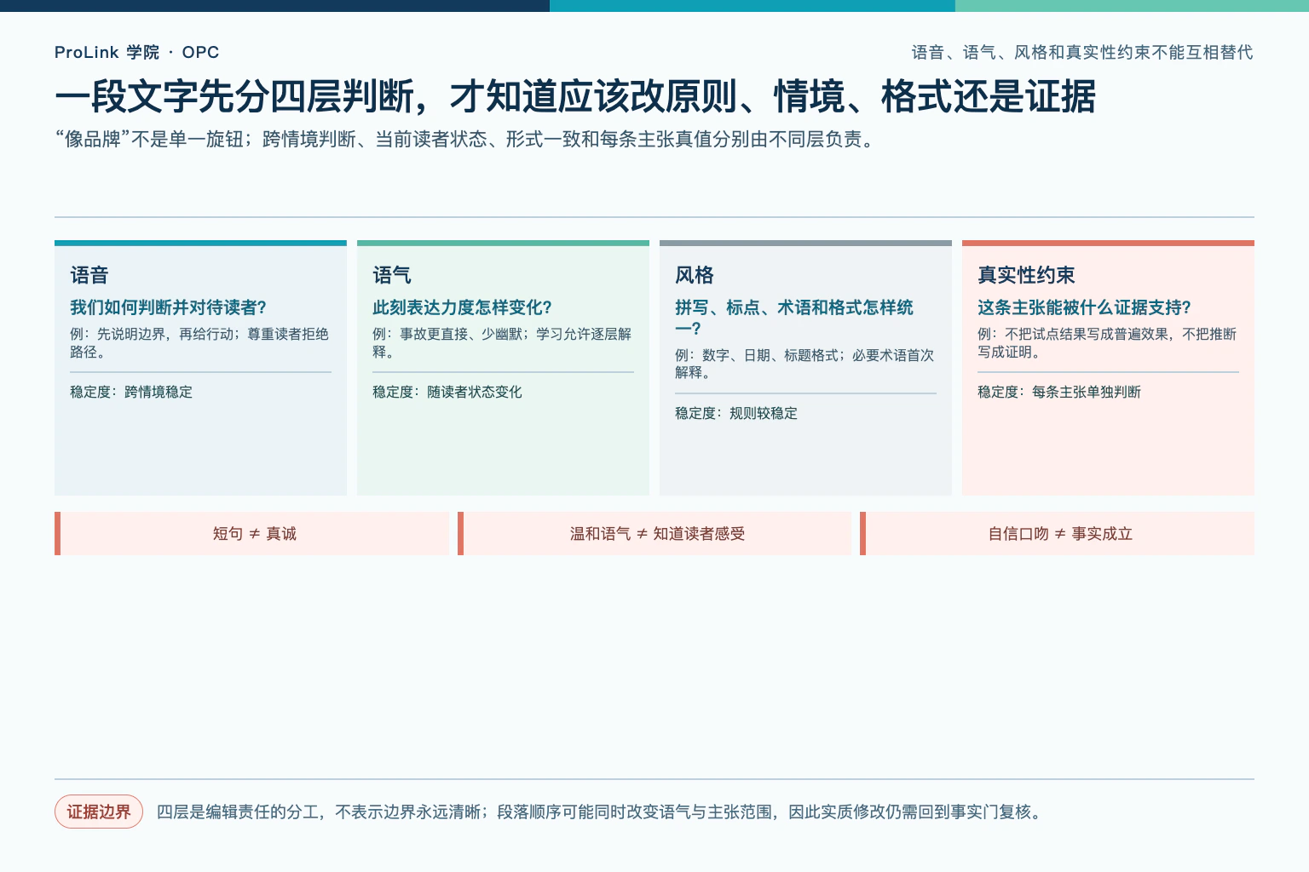
Task: Click the question 我们如何判断并对待读者?
Action: [x=169, y=307]
